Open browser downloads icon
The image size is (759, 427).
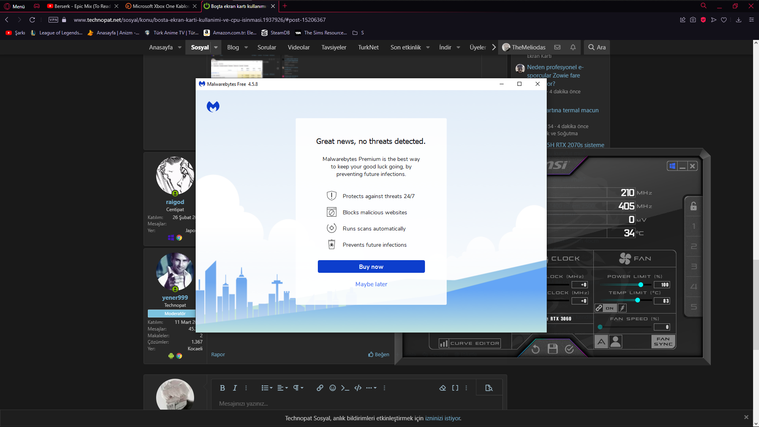[x=738, y=20]
